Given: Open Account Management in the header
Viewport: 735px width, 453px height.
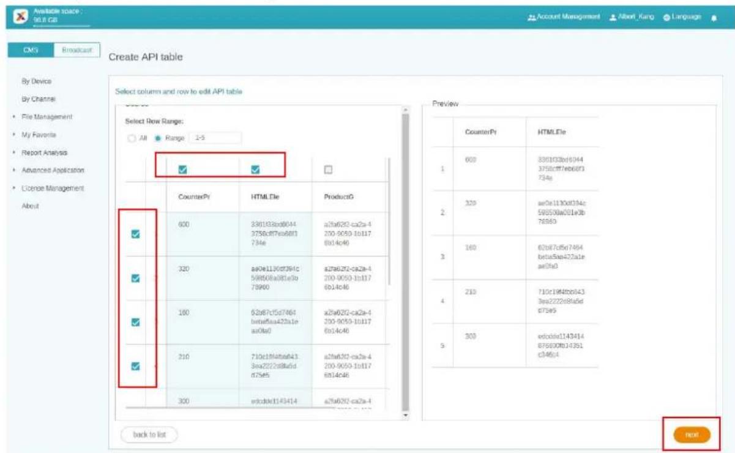Looking at the screenshot, I should (x=565, y=17).
